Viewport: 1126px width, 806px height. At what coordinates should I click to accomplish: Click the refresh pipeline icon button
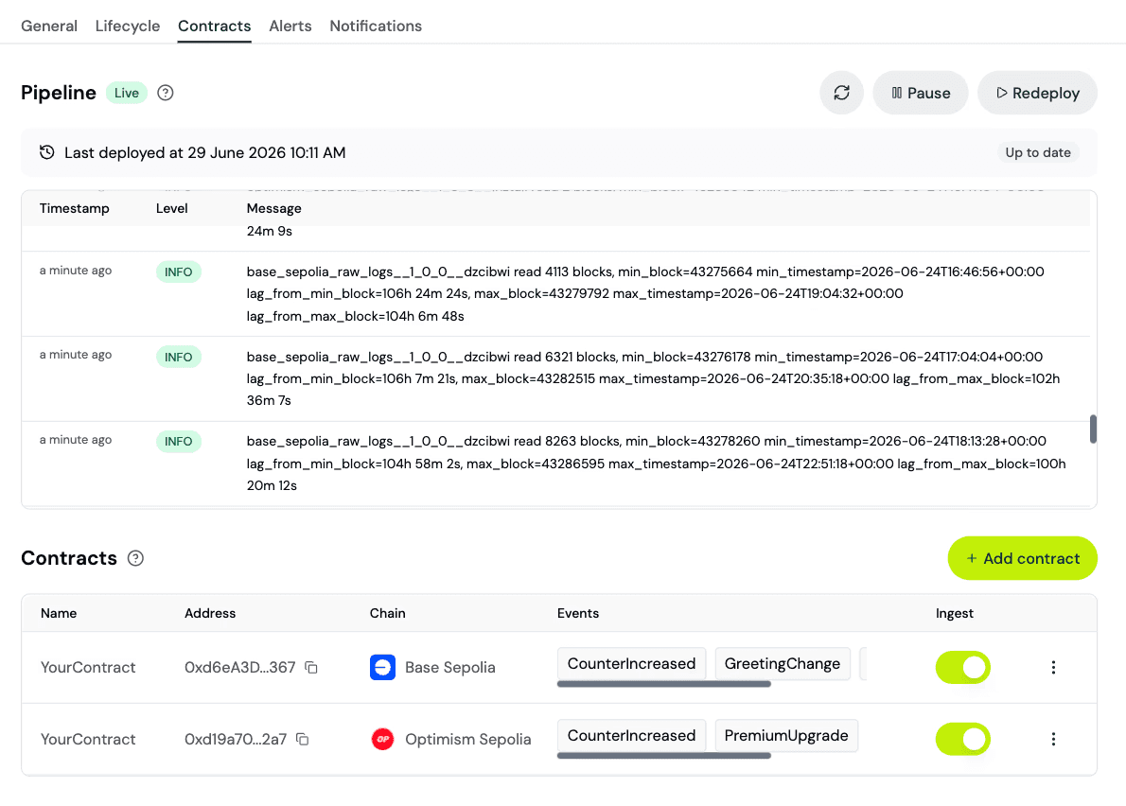(x=841, y=93)
